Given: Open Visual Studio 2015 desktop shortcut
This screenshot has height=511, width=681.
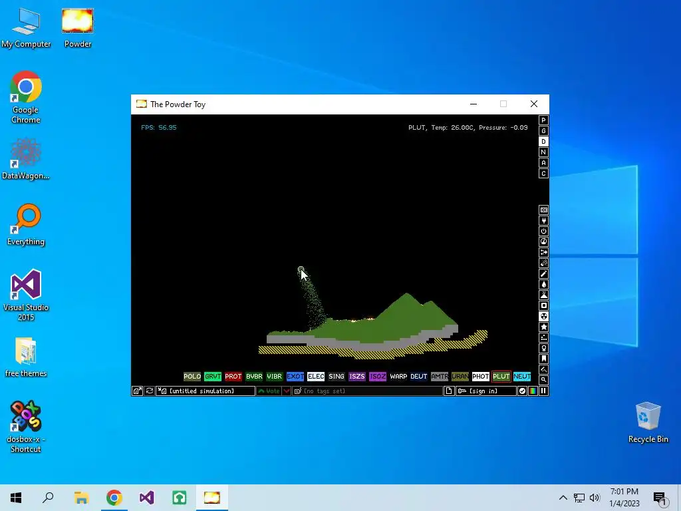Looking at the screenshot, I should 26,295.
